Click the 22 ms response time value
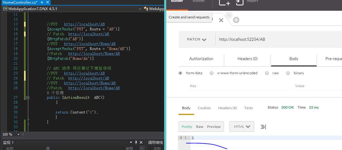This screenshot has width=342, height=150. click(314, 107)
